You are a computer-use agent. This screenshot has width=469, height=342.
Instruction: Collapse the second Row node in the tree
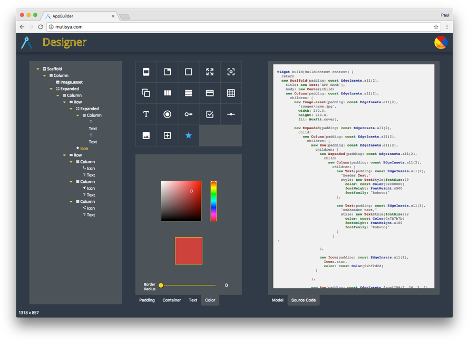[64, 155]
